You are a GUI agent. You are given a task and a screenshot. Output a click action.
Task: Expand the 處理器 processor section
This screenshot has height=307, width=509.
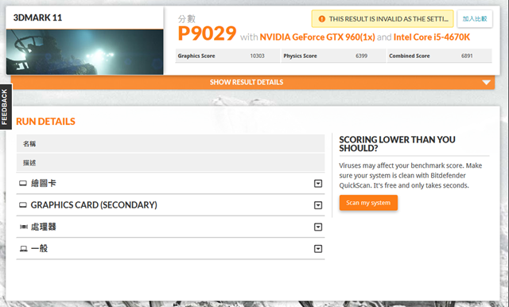[170, 227]
